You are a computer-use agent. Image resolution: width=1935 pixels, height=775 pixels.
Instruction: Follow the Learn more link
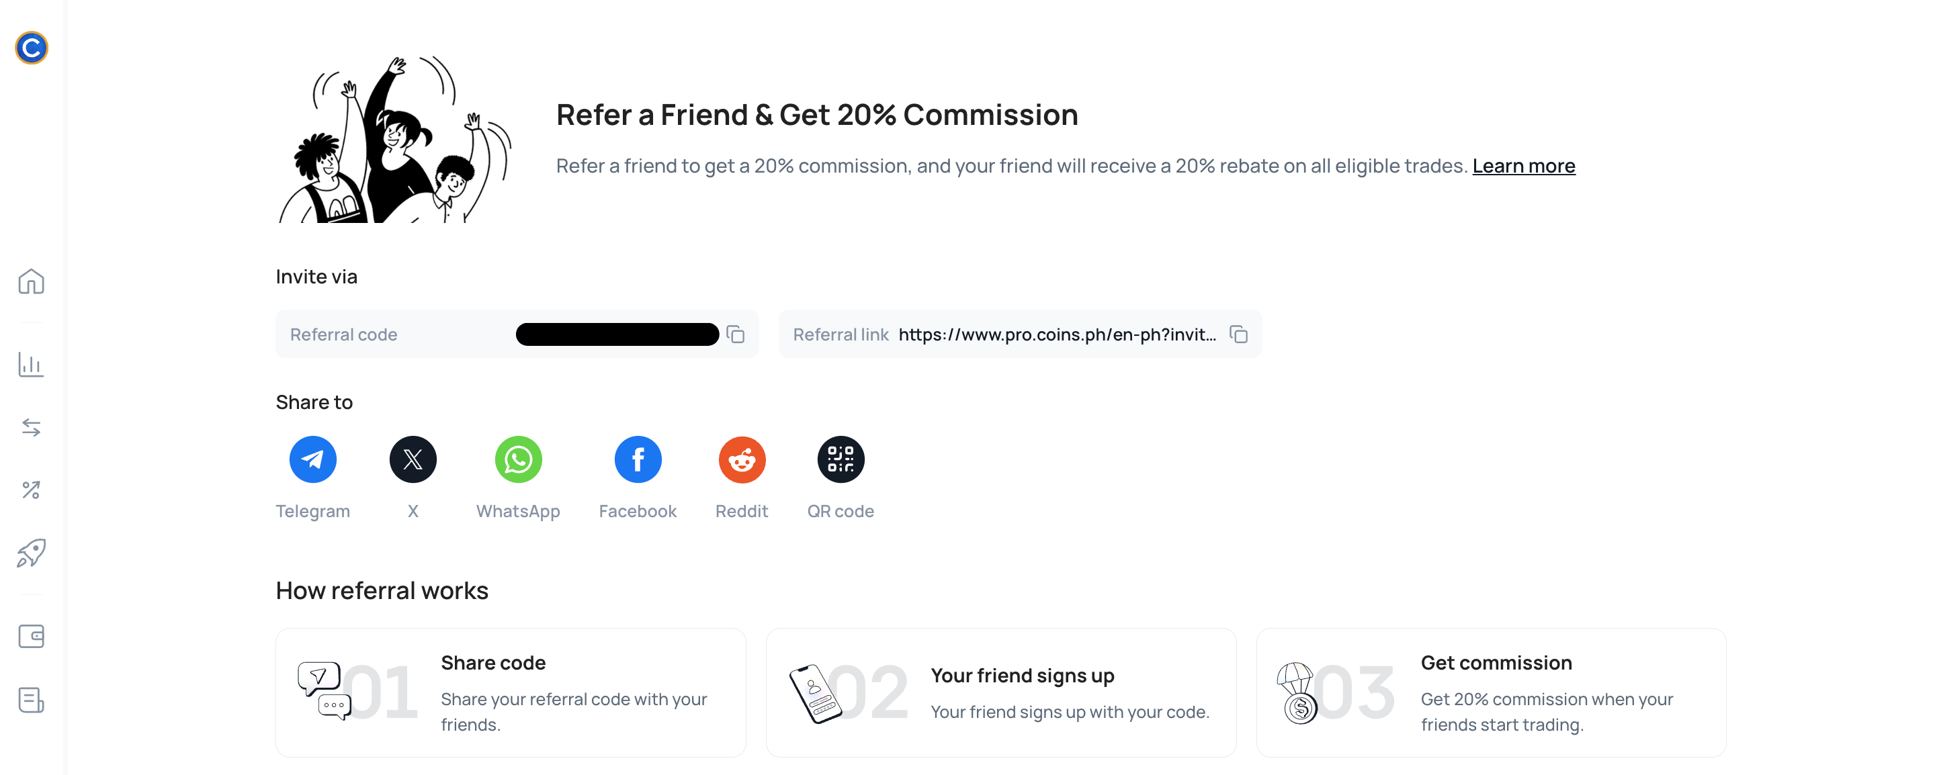(x=1523, y=166)
